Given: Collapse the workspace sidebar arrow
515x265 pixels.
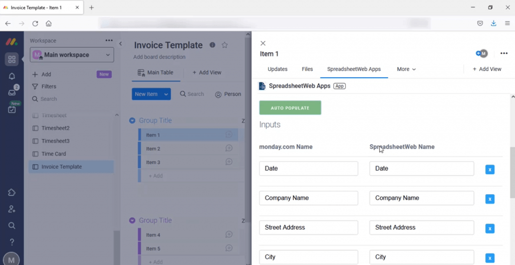Looking at the screenshot, I should pyautogui.click(x=120, y=44).
